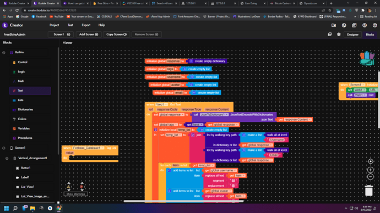Open File Explorer from taskbar
This screenshot has width=380, height=213.
(x=32, y=208)
